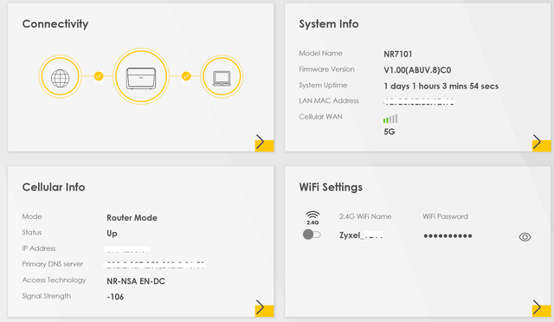Viewport: 554px width, 322px height.
Task: Click the IP Address label
Action: pos(39,248)
